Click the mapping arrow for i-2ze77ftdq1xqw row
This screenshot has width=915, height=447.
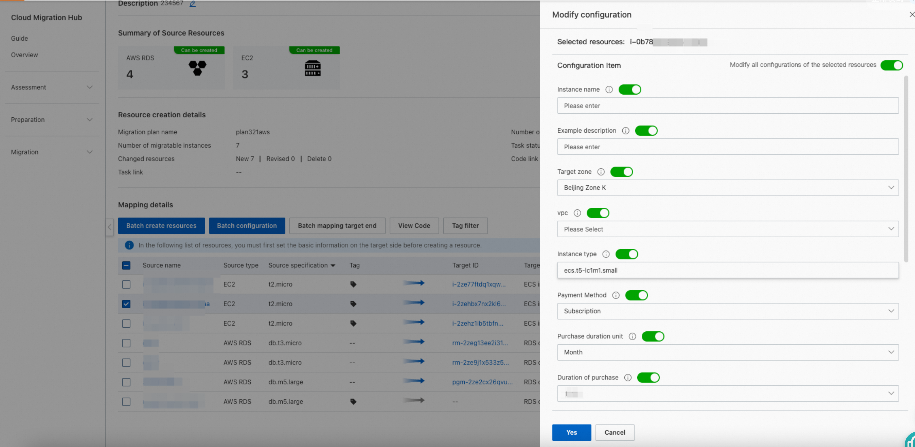coord(414,283)
